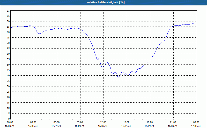Click the 16.09.24 date under 21:00
The image size is (207, 129).
pyautogui.click(x=173, y=126)
